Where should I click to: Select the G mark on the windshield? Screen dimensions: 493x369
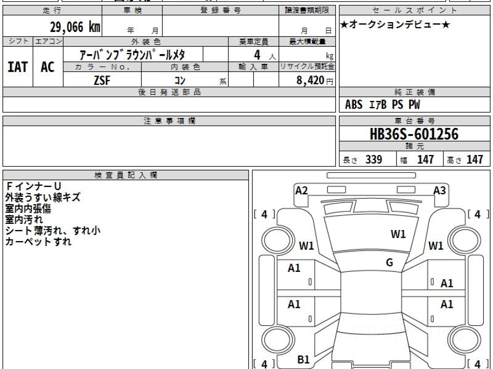coord(389,263)
